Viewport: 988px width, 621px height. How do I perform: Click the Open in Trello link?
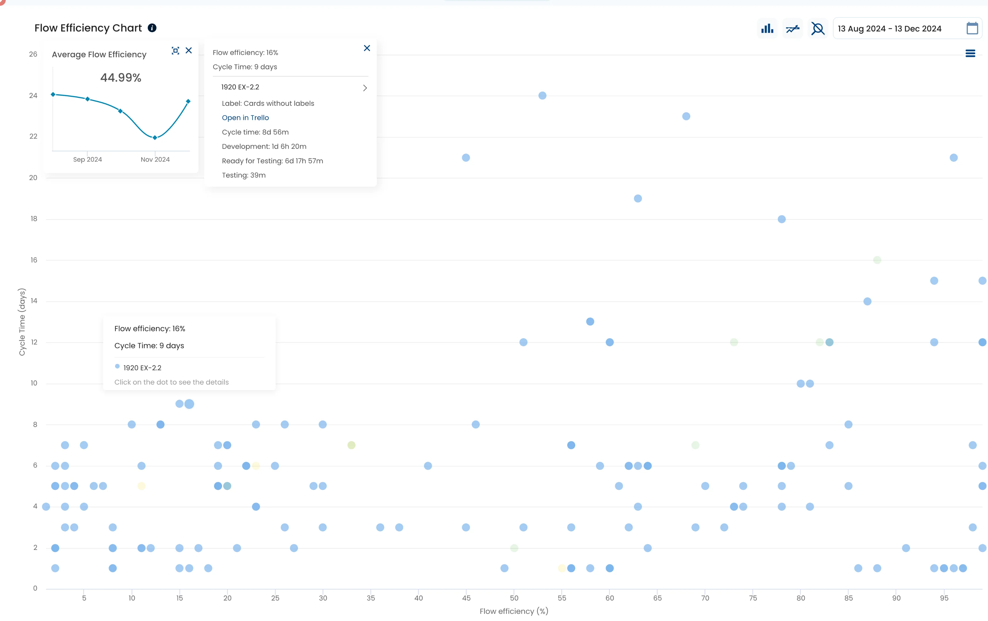click(x=245, y=118)
